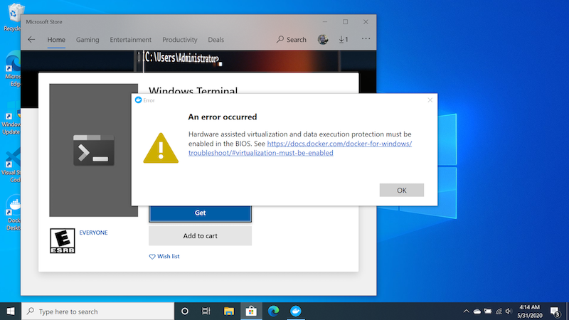Screen dimensions: 569x320
Task: Open the volume tray icon
Action: [x=509, y=311]
